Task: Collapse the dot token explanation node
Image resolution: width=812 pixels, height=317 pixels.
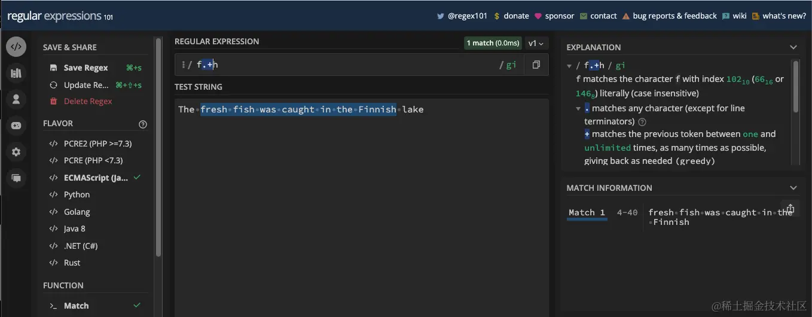Action: coord(578,109)
